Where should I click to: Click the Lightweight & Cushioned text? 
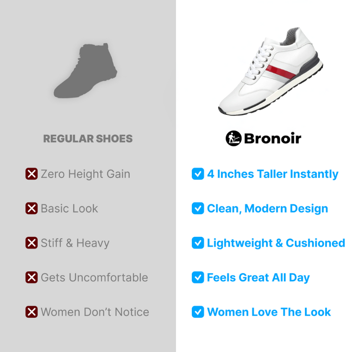pos(276,243)
